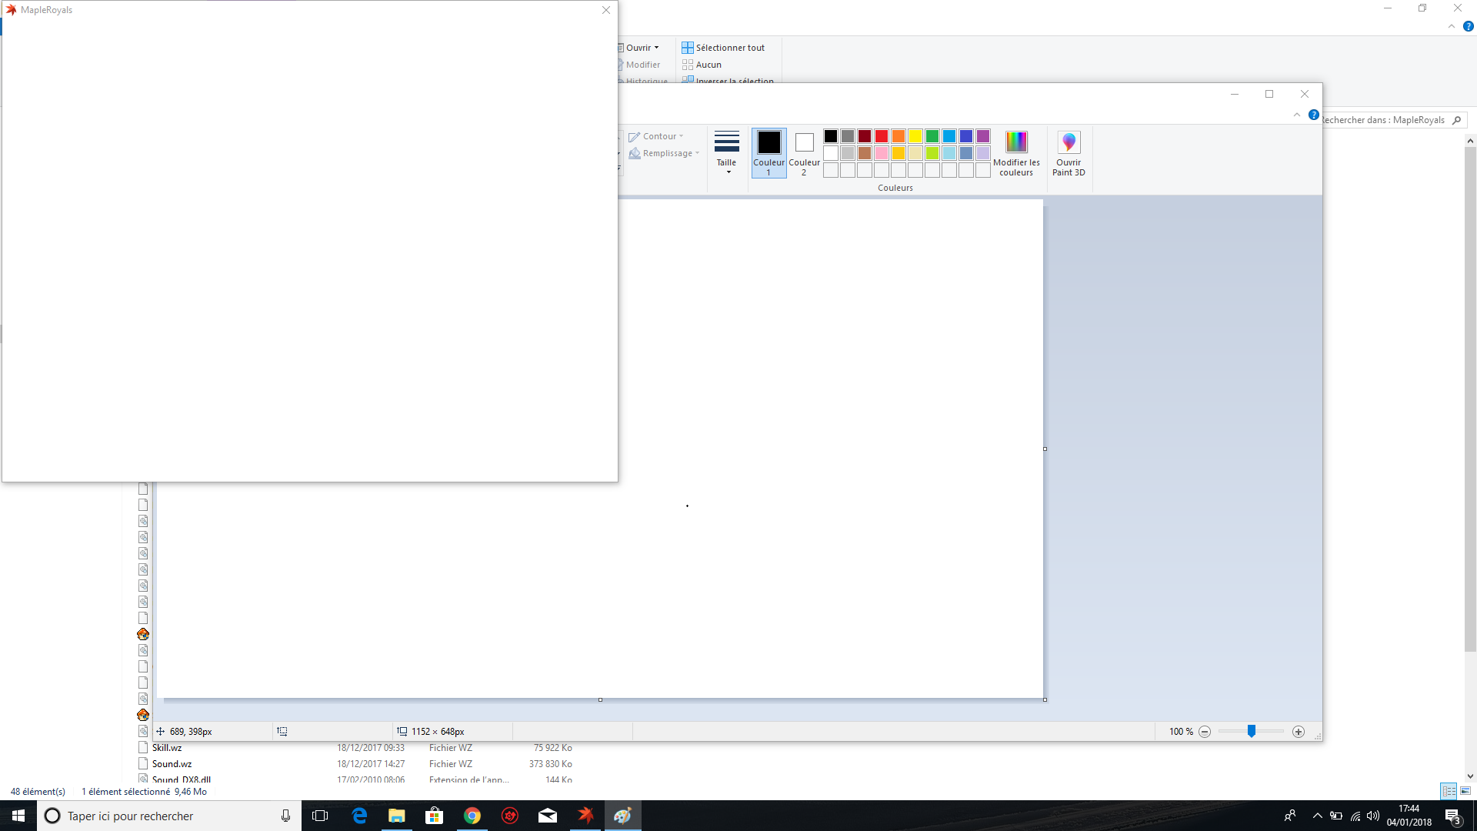This screenshot has height=831, width=1477.
Task: Click the Paint zoom in plus button
Action: pyautogui.click(x=1299, y=732)
